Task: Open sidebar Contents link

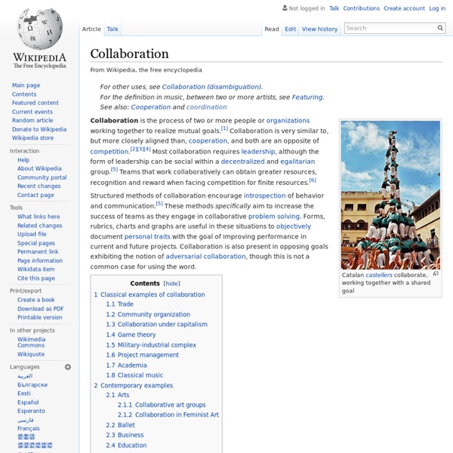Action: click(24, 94)
